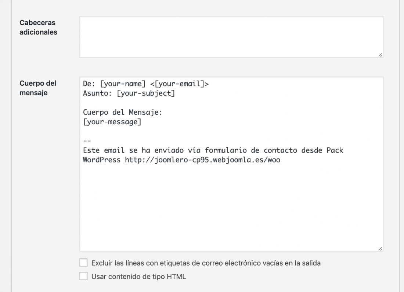Click the Cuerpo del mensaje field label
The image size is (404, 292).
point(38,88)
